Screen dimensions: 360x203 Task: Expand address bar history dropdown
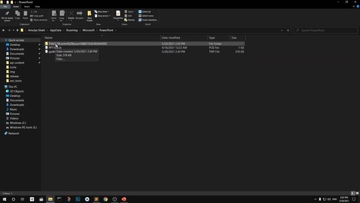coord(282,30)
